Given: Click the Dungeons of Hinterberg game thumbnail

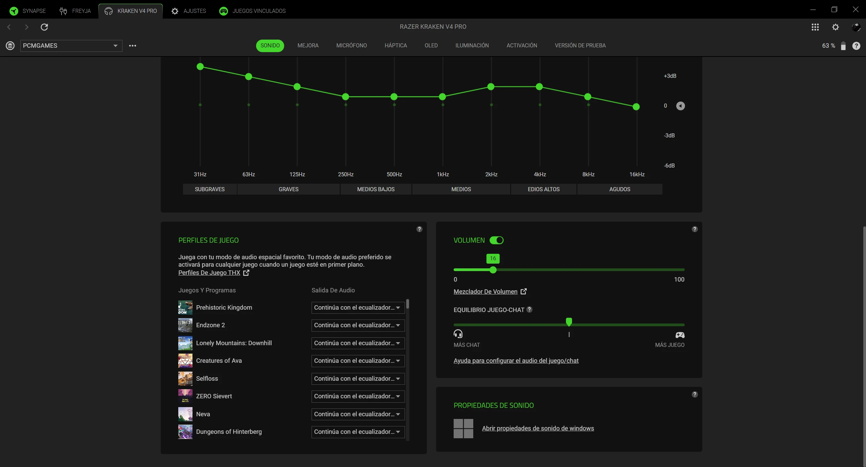Looking at the screenshot, I should coord(185,432).
